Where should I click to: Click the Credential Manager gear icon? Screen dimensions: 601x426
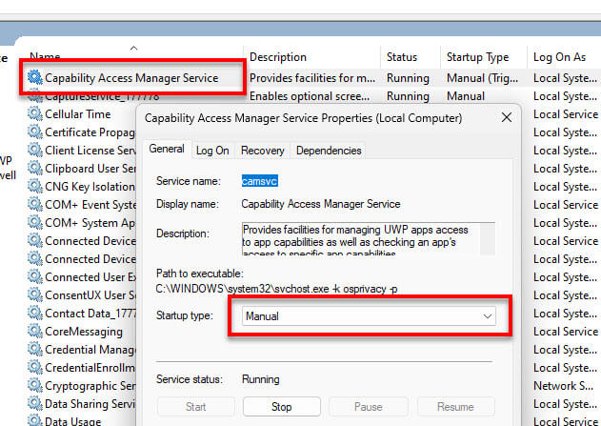(x=35, y=350)
